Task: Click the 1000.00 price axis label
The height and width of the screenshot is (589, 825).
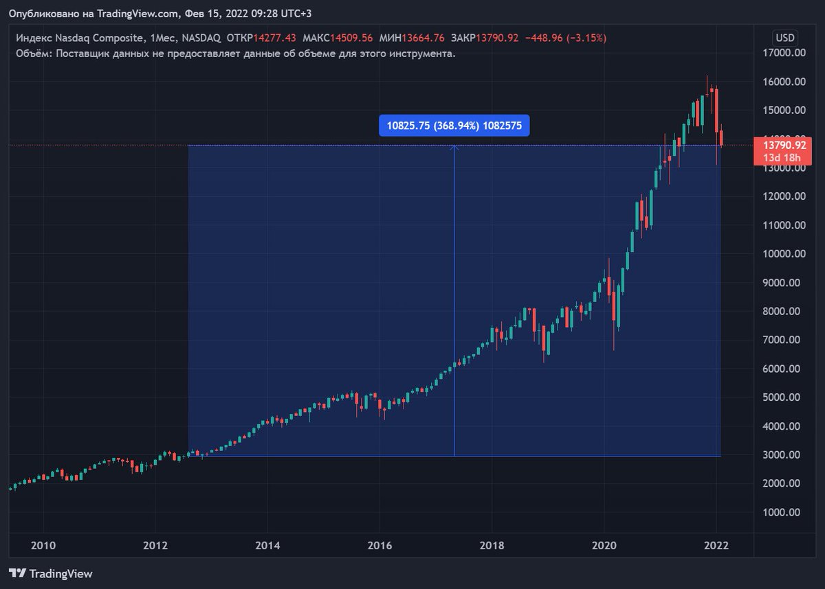Action: (x=783, y=512)
